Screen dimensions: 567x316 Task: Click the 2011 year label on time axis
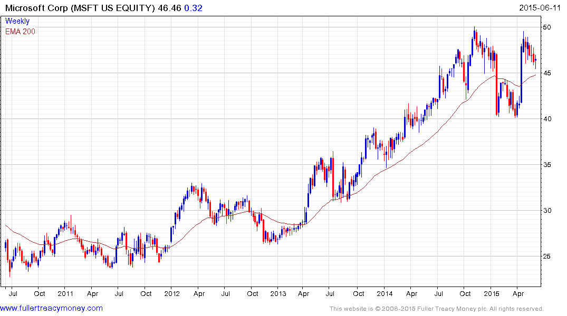click(65, 293)
